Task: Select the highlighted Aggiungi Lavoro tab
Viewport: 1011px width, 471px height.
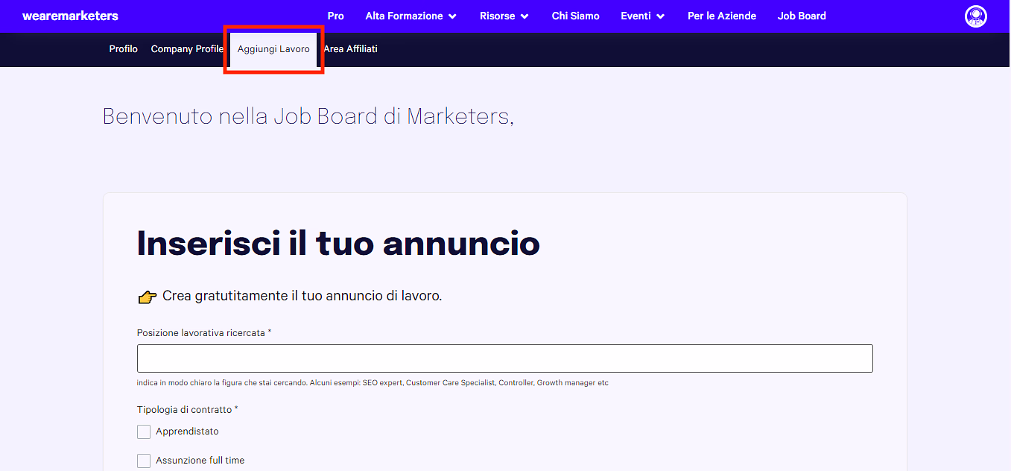Action: pyautogui.click(x=273, y=48)
